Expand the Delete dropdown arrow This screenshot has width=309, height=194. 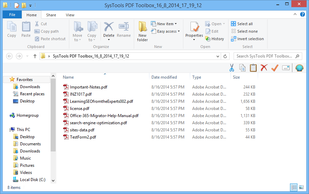point(109,40)
